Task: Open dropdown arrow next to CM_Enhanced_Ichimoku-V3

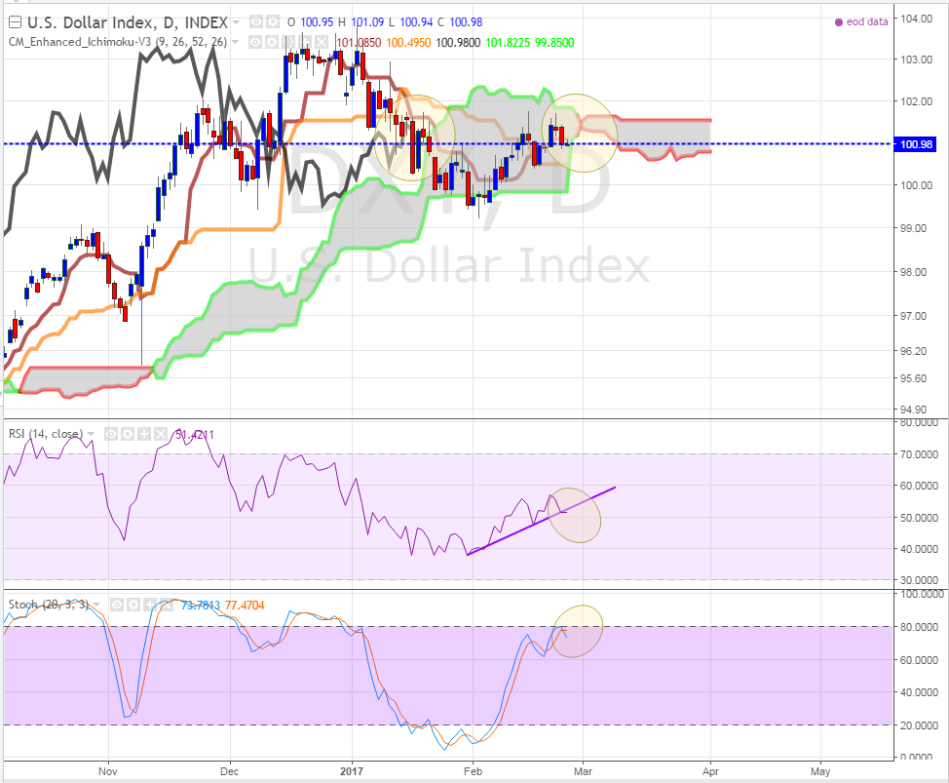Action: pos(235,42)
